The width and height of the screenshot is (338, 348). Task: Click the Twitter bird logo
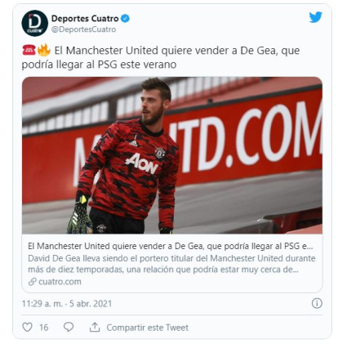[x=315, y=17]
